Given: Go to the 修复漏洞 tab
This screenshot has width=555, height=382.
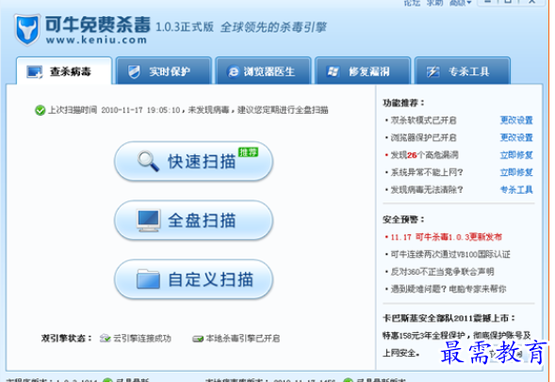Looking at the screenshot, I should (x=363, y=71).
